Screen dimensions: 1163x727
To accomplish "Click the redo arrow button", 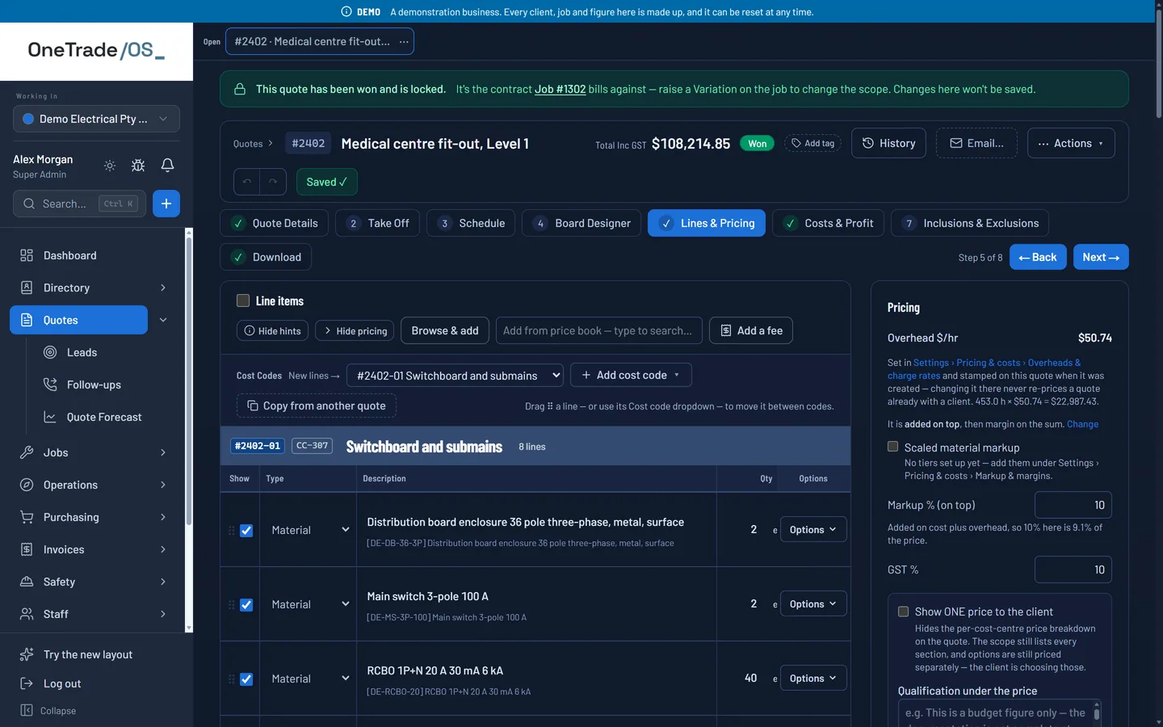I will (273, 182).
